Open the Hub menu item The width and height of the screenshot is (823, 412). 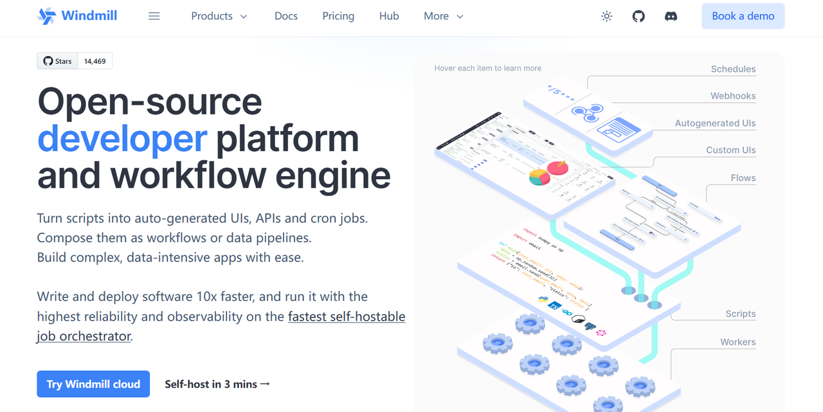[x=389, y=16]
